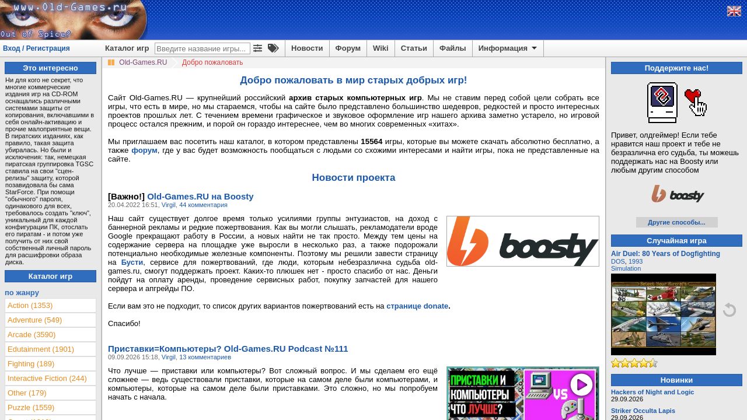Viewport: 747px width, 420px height.
Task: Click the breadcrumb home icon
Action: (111, 62)
